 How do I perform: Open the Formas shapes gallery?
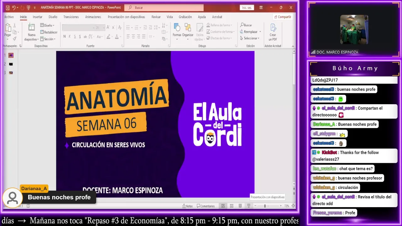(x=177, y=30)
